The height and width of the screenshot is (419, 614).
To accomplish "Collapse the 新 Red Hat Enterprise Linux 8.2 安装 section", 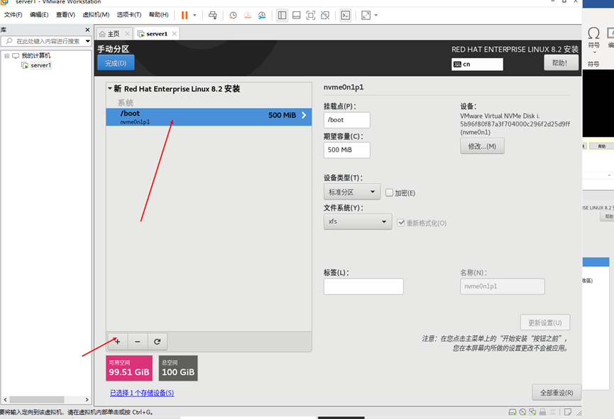I will coord(110,89).
